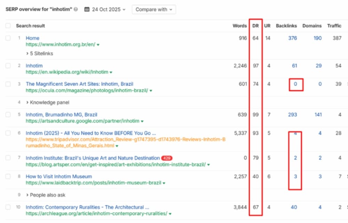Image resolution: width=348 pixels, height=223 pixels.
Task: Open the Inhotim (2025) All You Need title
Action: 91,133
